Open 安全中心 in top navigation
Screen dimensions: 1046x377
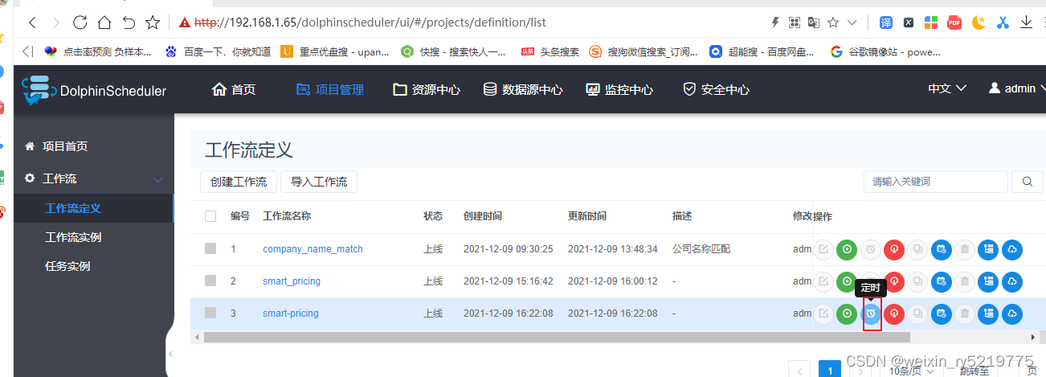pyautogui.click(x=716, y=89)
